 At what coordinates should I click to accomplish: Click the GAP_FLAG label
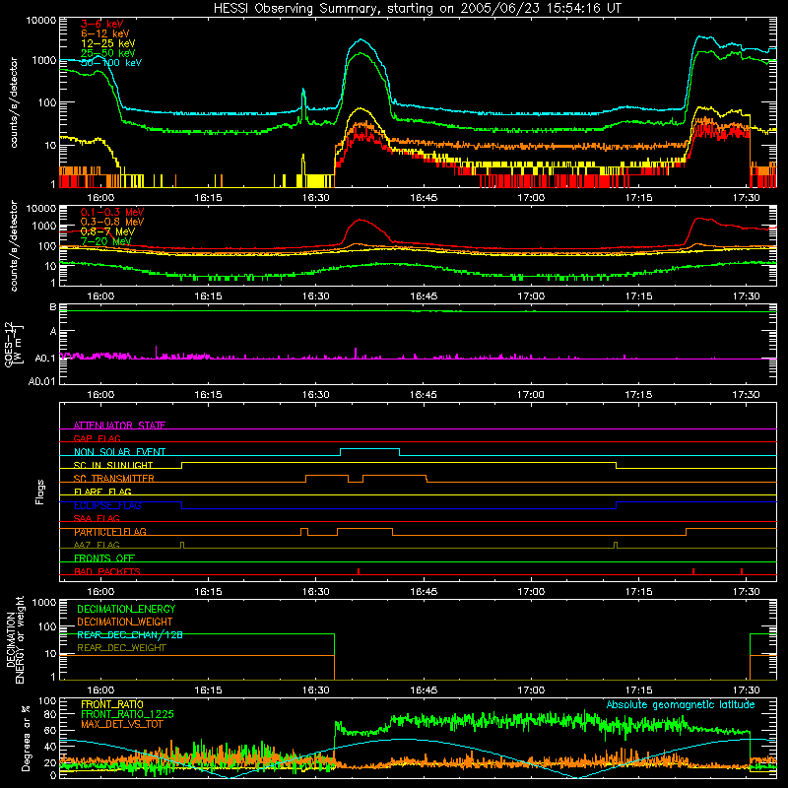(97, 438)
